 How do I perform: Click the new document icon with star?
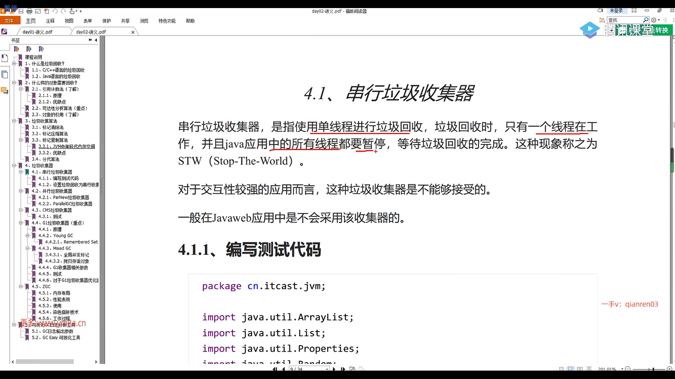(46, 11)
